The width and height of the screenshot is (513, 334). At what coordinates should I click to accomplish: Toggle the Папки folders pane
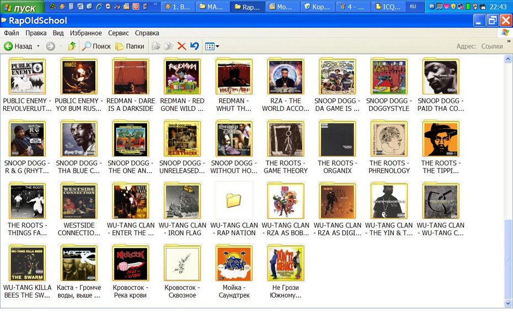pyautogui.click(x=130, y=46)
